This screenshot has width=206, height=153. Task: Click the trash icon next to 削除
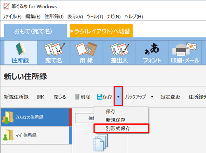click(x=77, y=97)
